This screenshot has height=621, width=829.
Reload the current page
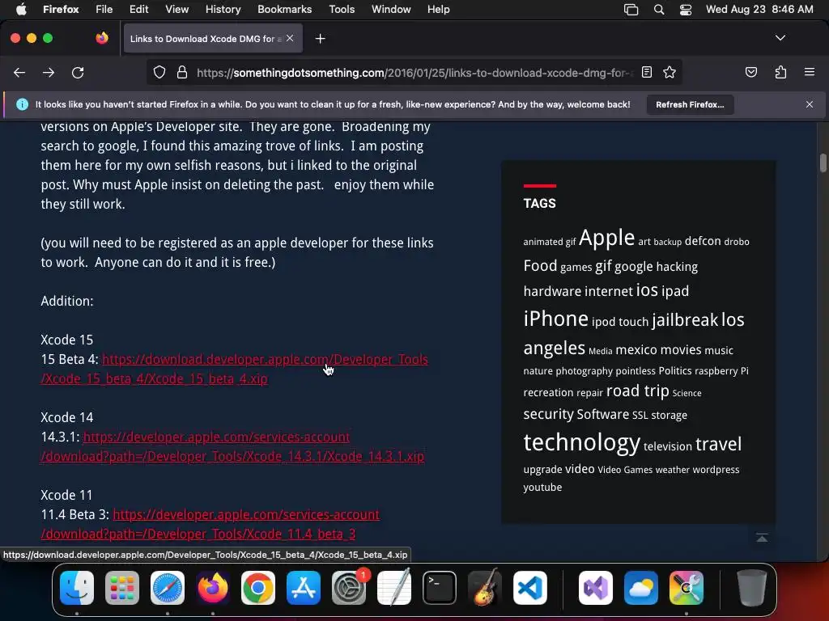(78, 72)
